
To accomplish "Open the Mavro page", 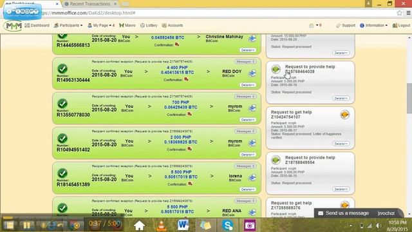I will tap(127, 26).
